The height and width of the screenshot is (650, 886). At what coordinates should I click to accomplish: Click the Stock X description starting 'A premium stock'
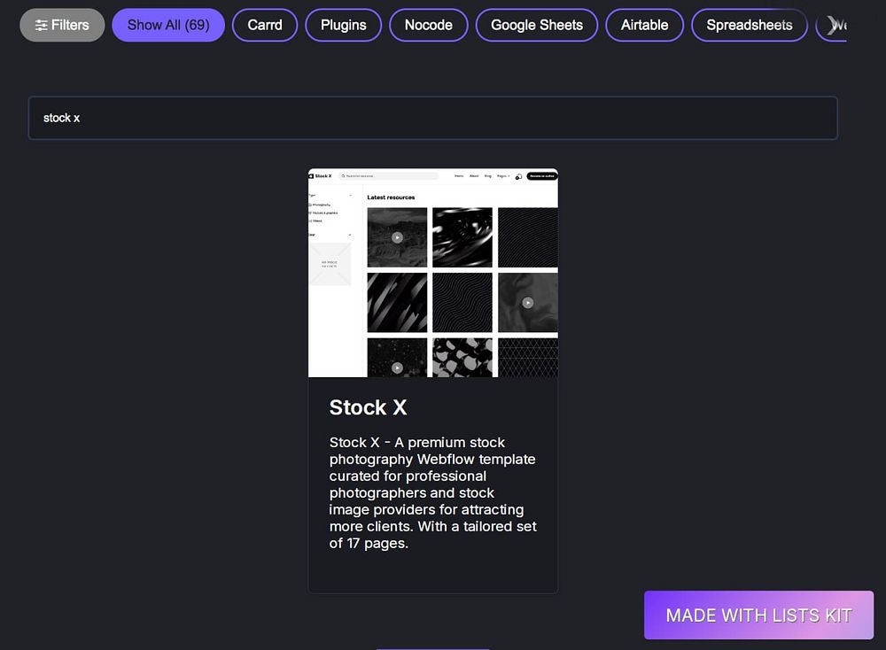click(x=433, y=492)
